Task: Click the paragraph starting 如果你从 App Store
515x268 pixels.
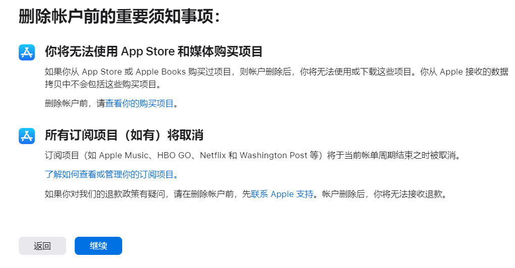Action: (277, 78)
